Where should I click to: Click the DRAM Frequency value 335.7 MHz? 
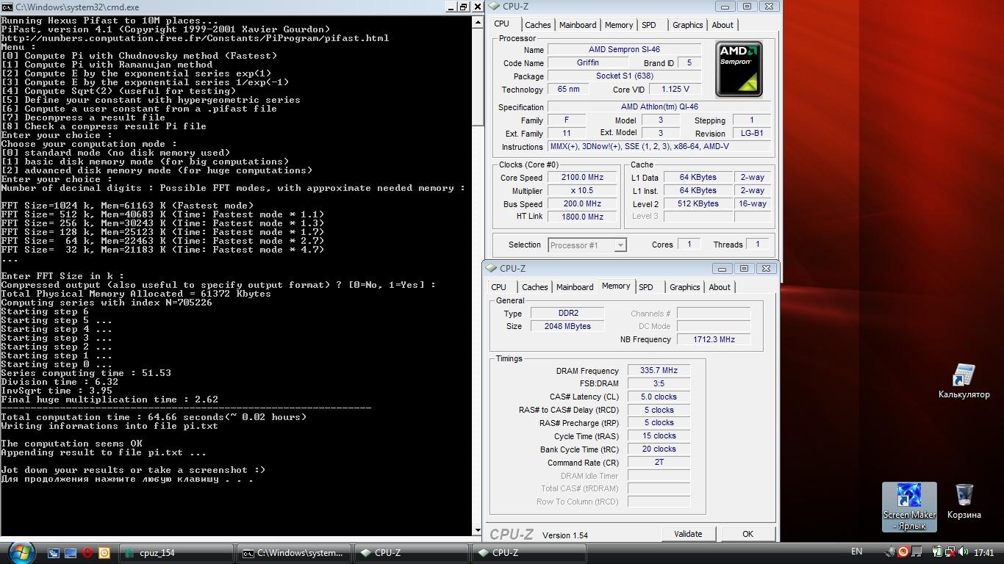pyautogui.click(x=659, y=371)
